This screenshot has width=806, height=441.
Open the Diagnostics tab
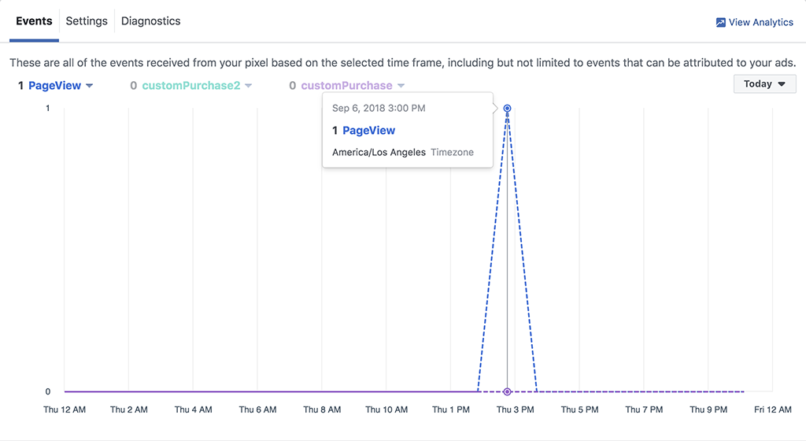(150, 21)
